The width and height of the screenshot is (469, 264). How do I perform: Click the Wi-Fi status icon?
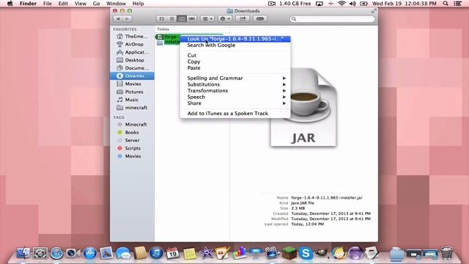(341, 4)
